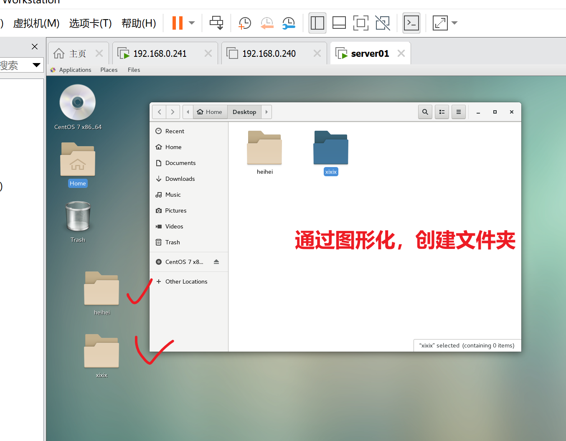Toggle the VMware library sidebar panel
The width and height of the screenshot is (566, 441).
click(317, 23)
